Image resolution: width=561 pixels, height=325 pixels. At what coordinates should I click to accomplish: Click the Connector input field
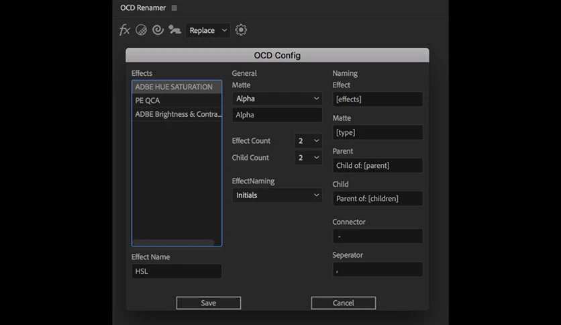click(x=378, y=236)
